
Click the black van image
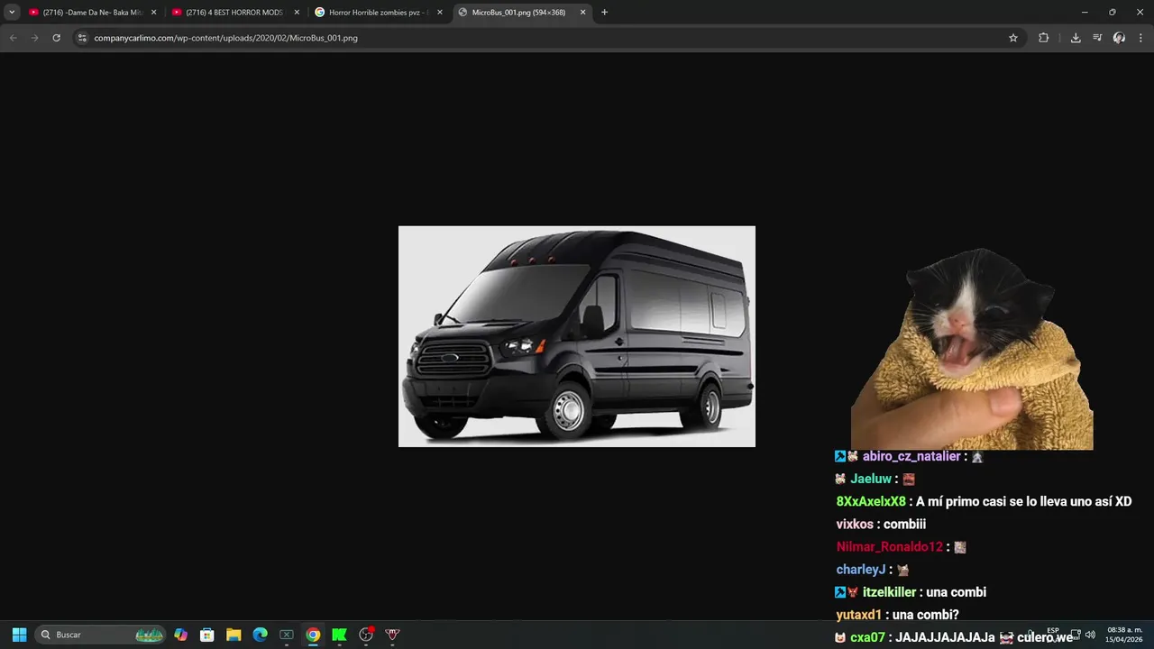[x=577, y=336]
